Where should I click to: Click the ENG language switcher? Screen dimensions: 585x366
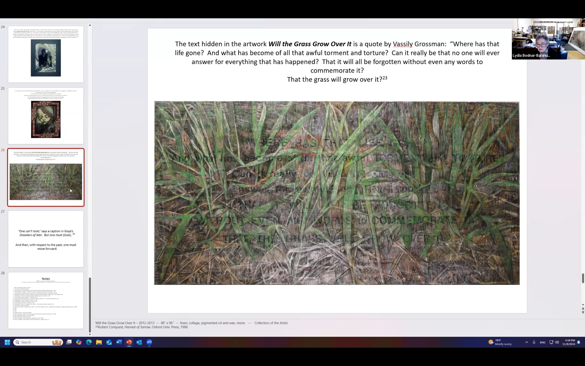pyautogui.click(x=542, y=342)
